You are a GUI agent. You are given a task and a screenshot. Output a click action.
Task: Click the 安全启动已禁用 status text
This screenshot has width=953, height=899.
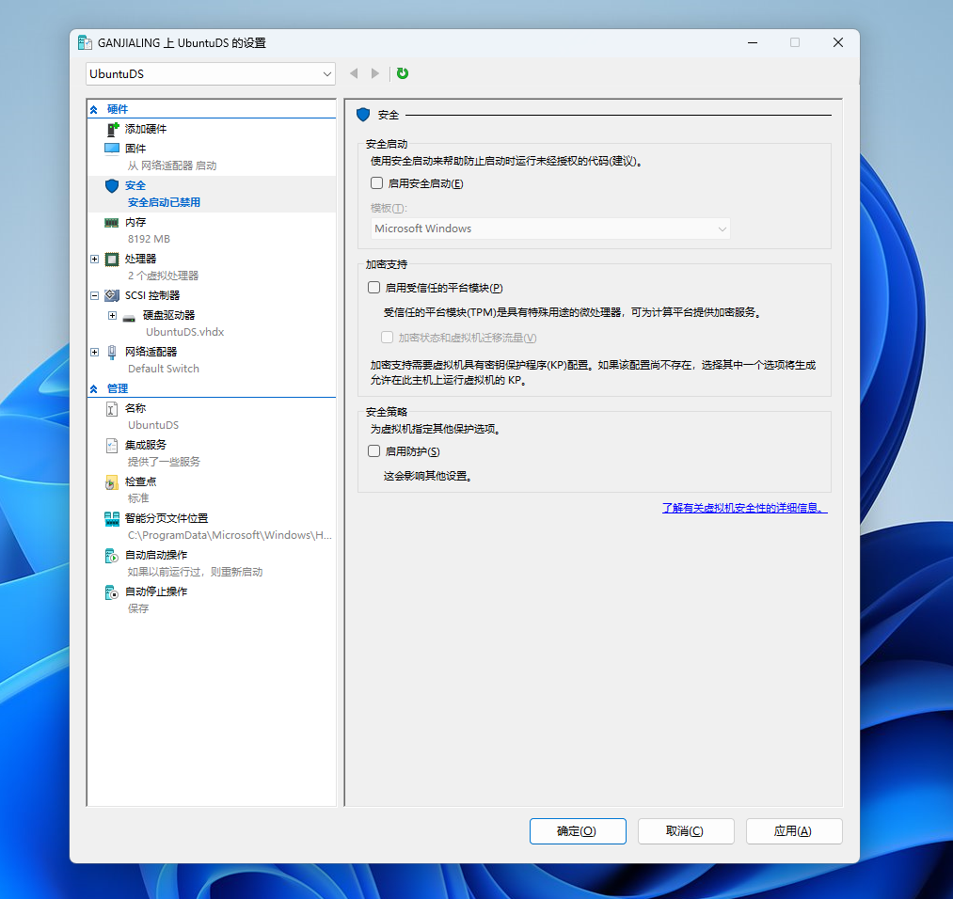click(x=164, y=202)
